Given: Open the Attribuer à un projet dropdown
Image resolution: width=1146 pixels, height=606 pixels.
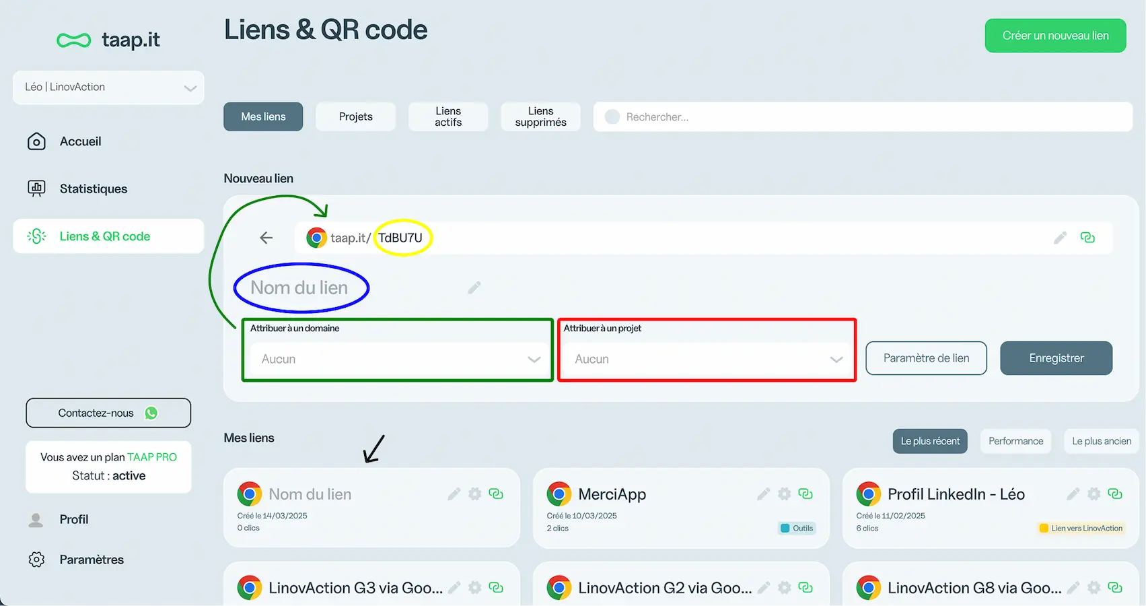Looking at the screenshot, I should [709, 359].
